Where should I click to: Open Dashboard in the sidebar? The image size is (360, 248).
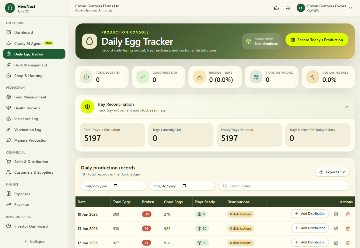(34, 32)
